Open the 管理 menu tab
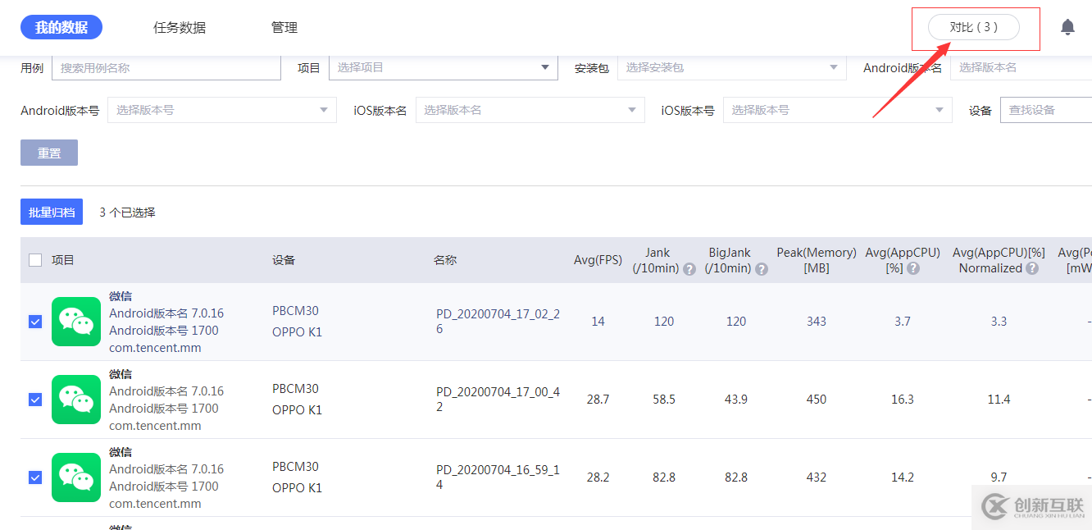Screen dimensions: 1092x530 tap(284, 26)
